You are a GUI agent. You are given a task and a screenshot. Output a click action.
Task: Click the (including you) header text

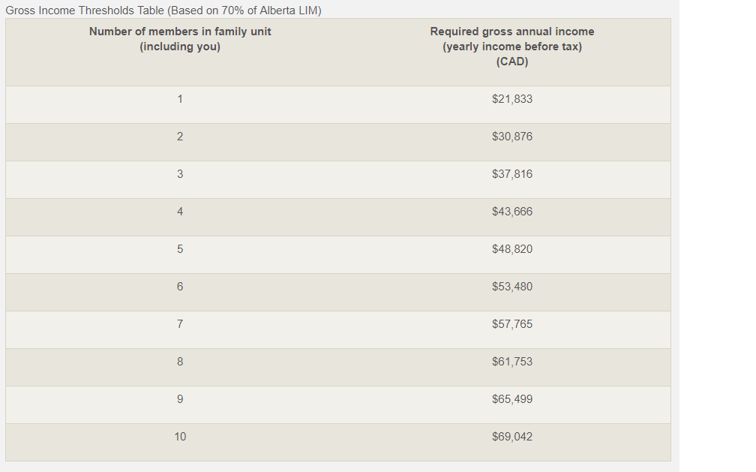point(180,47)
